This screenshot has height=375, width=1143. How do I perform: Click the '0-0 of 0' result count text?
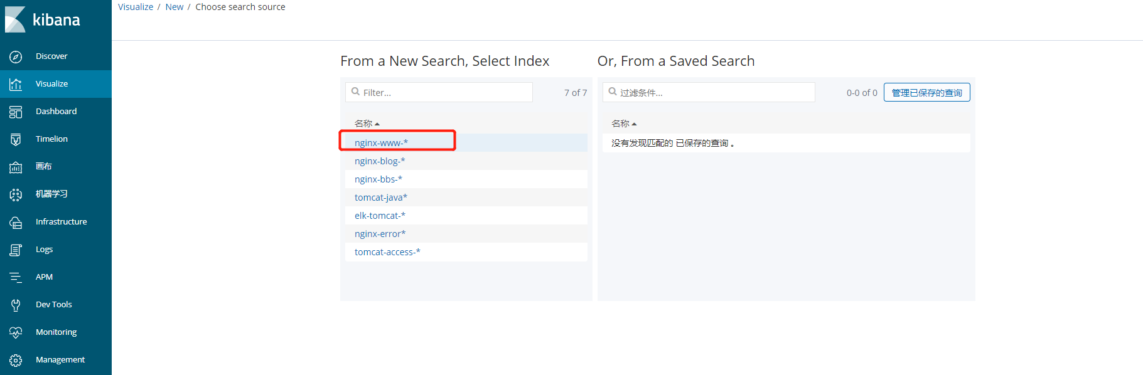pyautogui.click(x=862, y=93)
